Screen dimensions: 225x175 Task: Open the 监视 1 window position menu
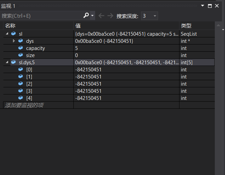point(203,6)
